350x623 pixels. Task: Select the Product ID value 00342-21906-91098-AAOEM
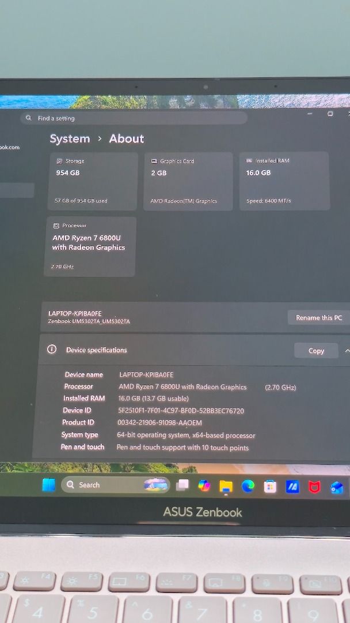pyautogui.click(x=159, y=422)
